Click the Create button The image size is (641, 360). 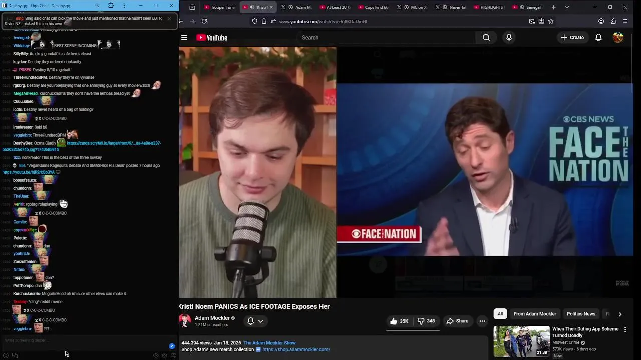point(572,38)
